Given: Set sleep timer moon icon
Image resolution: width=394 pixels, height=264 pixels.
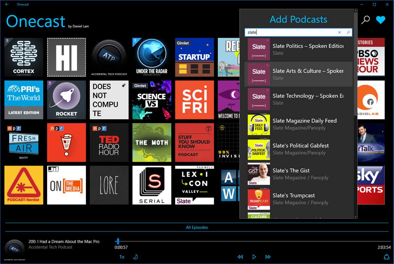Looking at the screenshot, I should (x=135, y=257).
